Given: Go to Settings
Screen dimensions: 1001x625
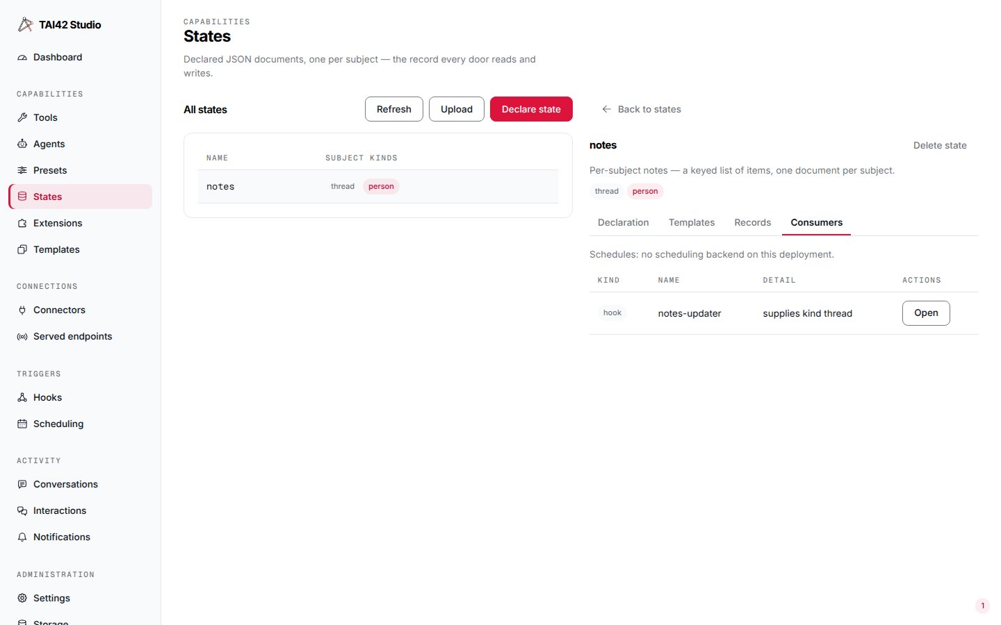Looking at the screenshot, I should (x=80, y=599).
